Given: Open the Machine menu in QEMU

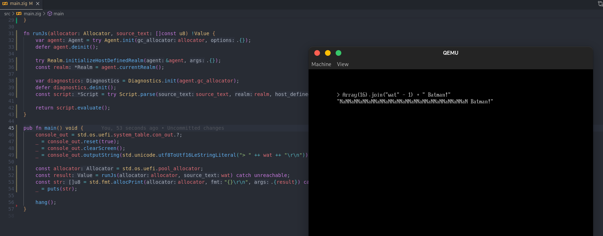Looking at the screenshot, I should click(x=321, y=64).
